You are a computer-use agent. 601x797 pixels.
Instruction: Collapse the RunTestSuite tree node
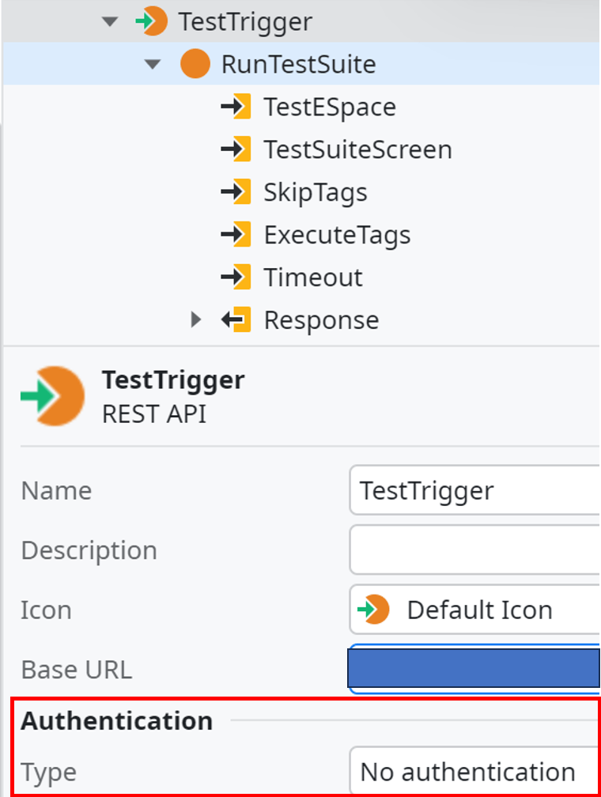pos(153,65)
